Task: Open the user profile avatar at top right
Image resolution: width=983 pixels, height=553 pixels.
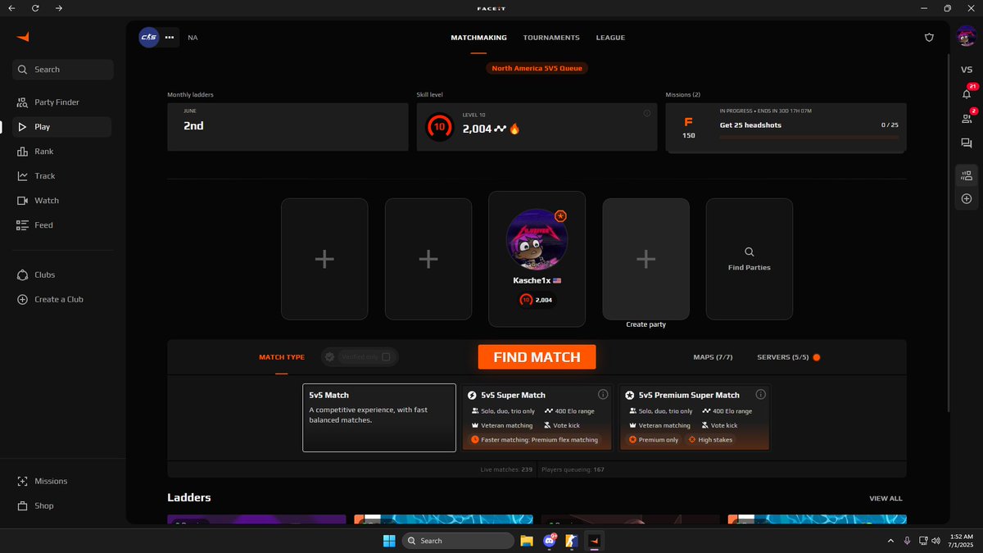Action: click(967, 37)
